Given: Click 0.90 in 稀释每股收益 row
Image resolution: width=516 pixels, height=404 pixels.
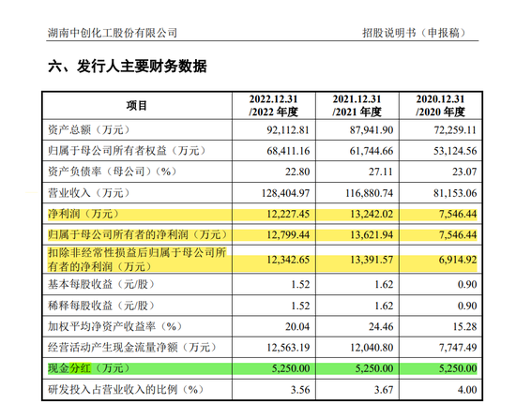Looking at the screenshot, I should coord(467,306).
